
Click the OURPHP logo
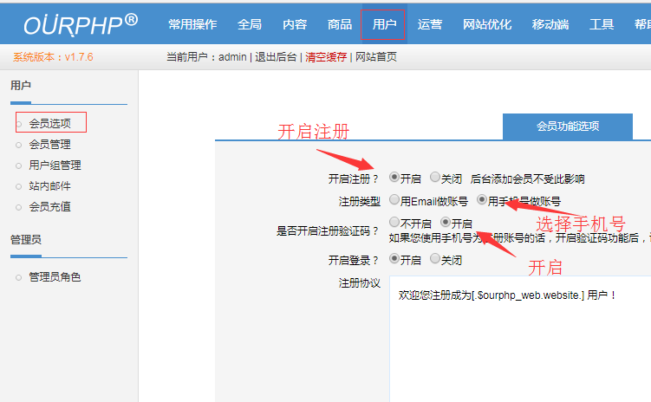tap(80, 23)
